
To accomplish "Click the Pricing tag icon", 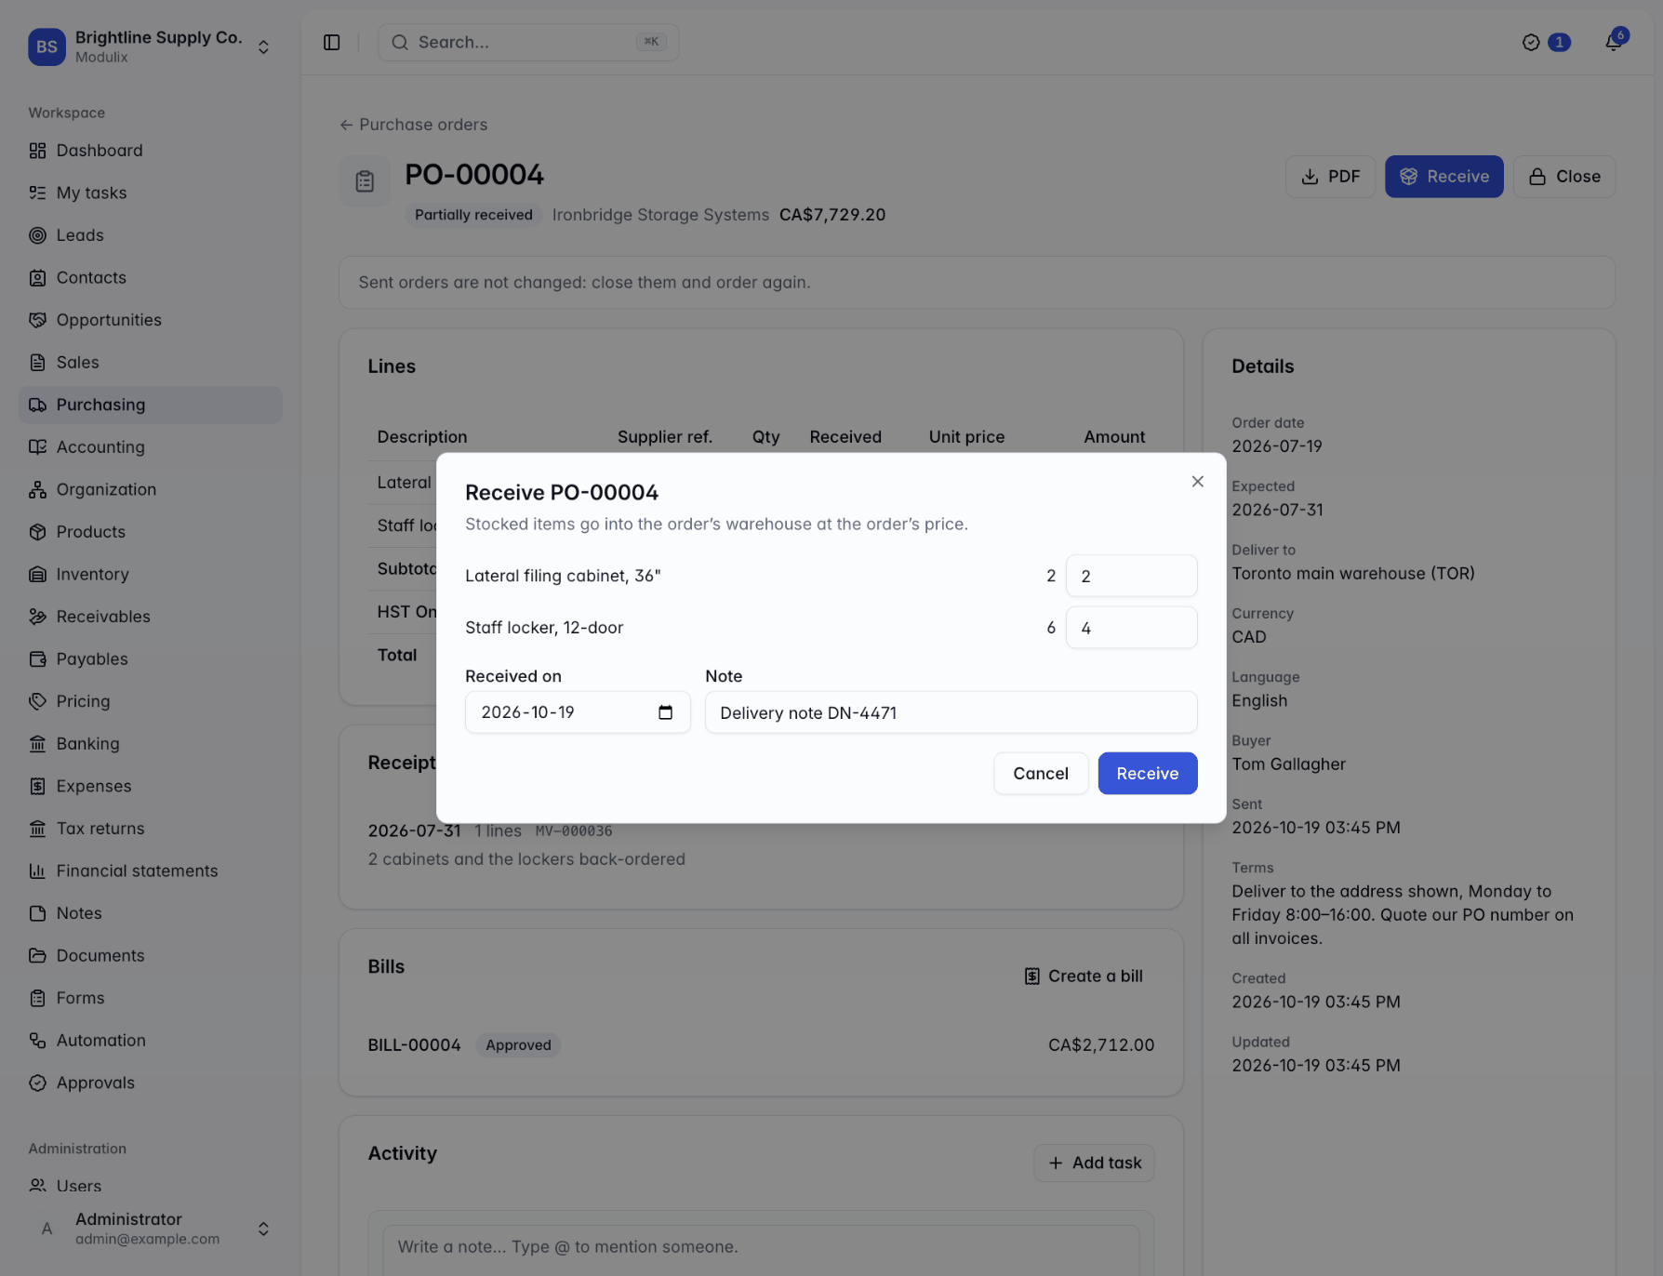I will click(x=37, y=701).
